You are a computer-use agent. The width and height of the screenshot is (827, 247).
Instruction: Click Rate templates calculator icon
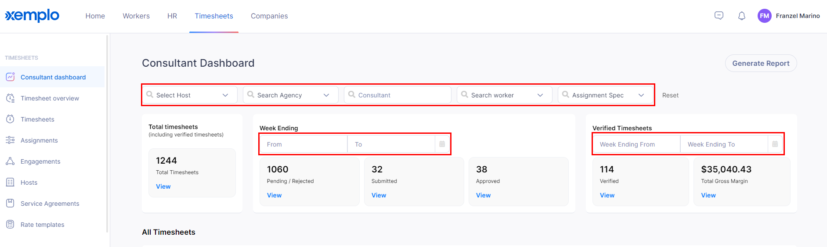[10, 224]
